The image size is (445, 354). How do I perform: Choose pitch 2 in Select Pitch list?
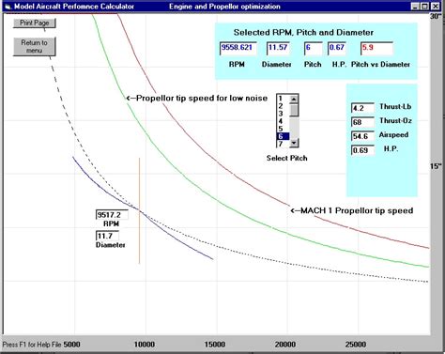[283, 106]
